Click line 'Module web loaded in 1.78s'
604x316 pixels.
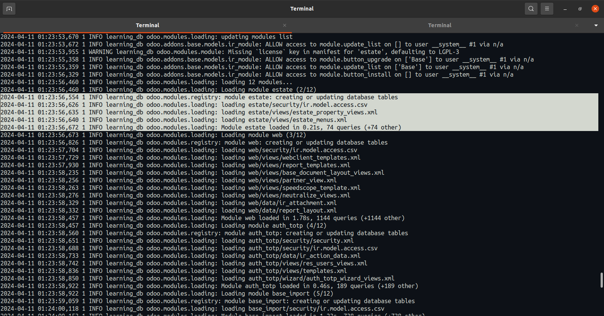click(203, 218)
